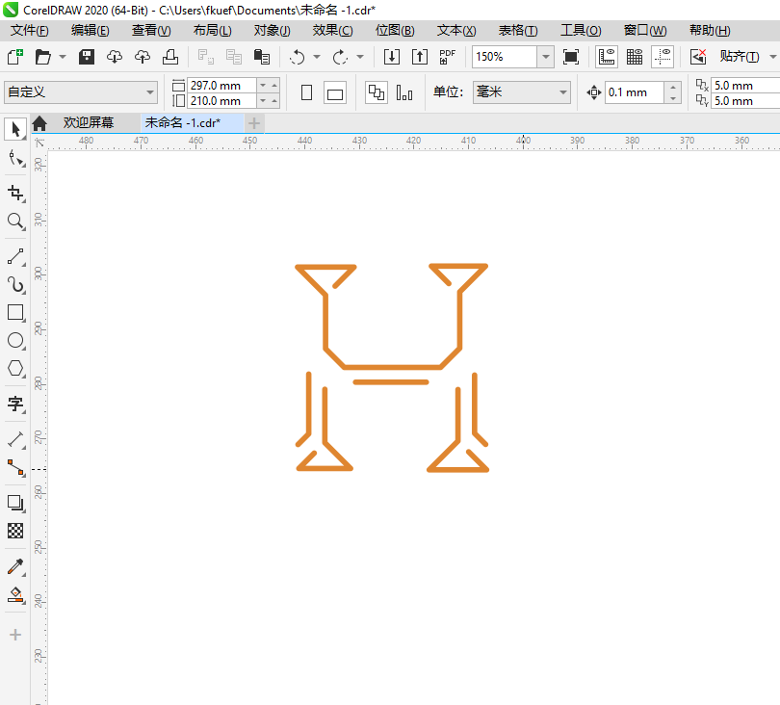Select the Ellipse tool
The width and height of the screenshot is (780, 705).
tap(15, 340)
